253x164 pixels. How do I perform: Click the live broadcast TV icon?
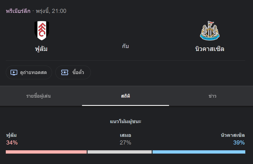14,72
